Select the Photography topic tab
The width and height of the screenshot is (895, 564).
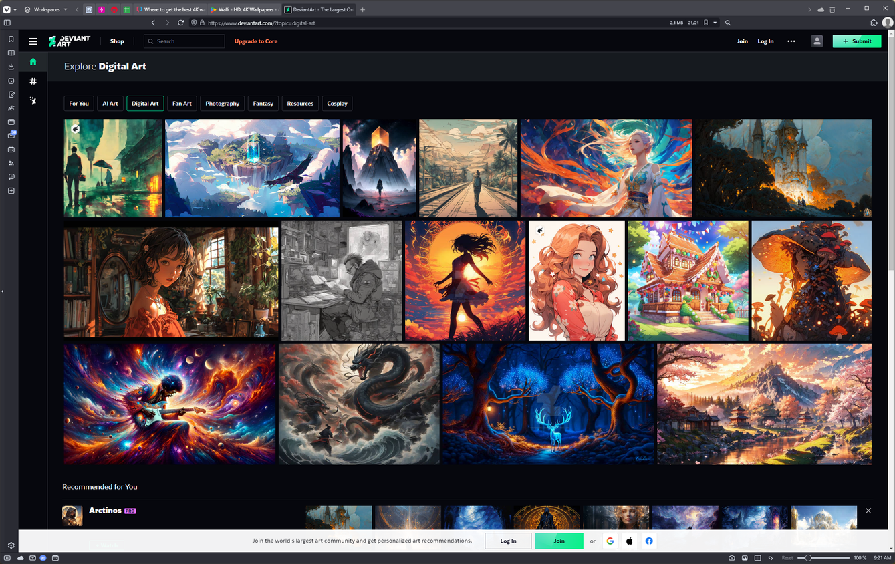tap(223, 104)
